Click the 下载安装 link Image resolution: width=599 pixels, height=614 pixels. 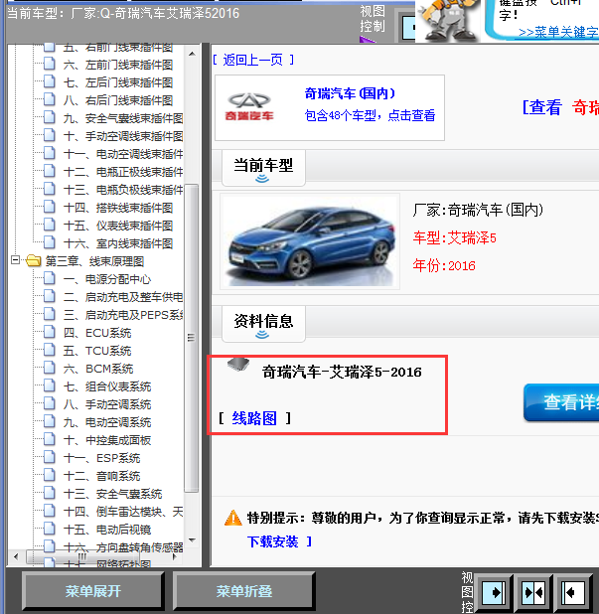(x=273, y=541)
